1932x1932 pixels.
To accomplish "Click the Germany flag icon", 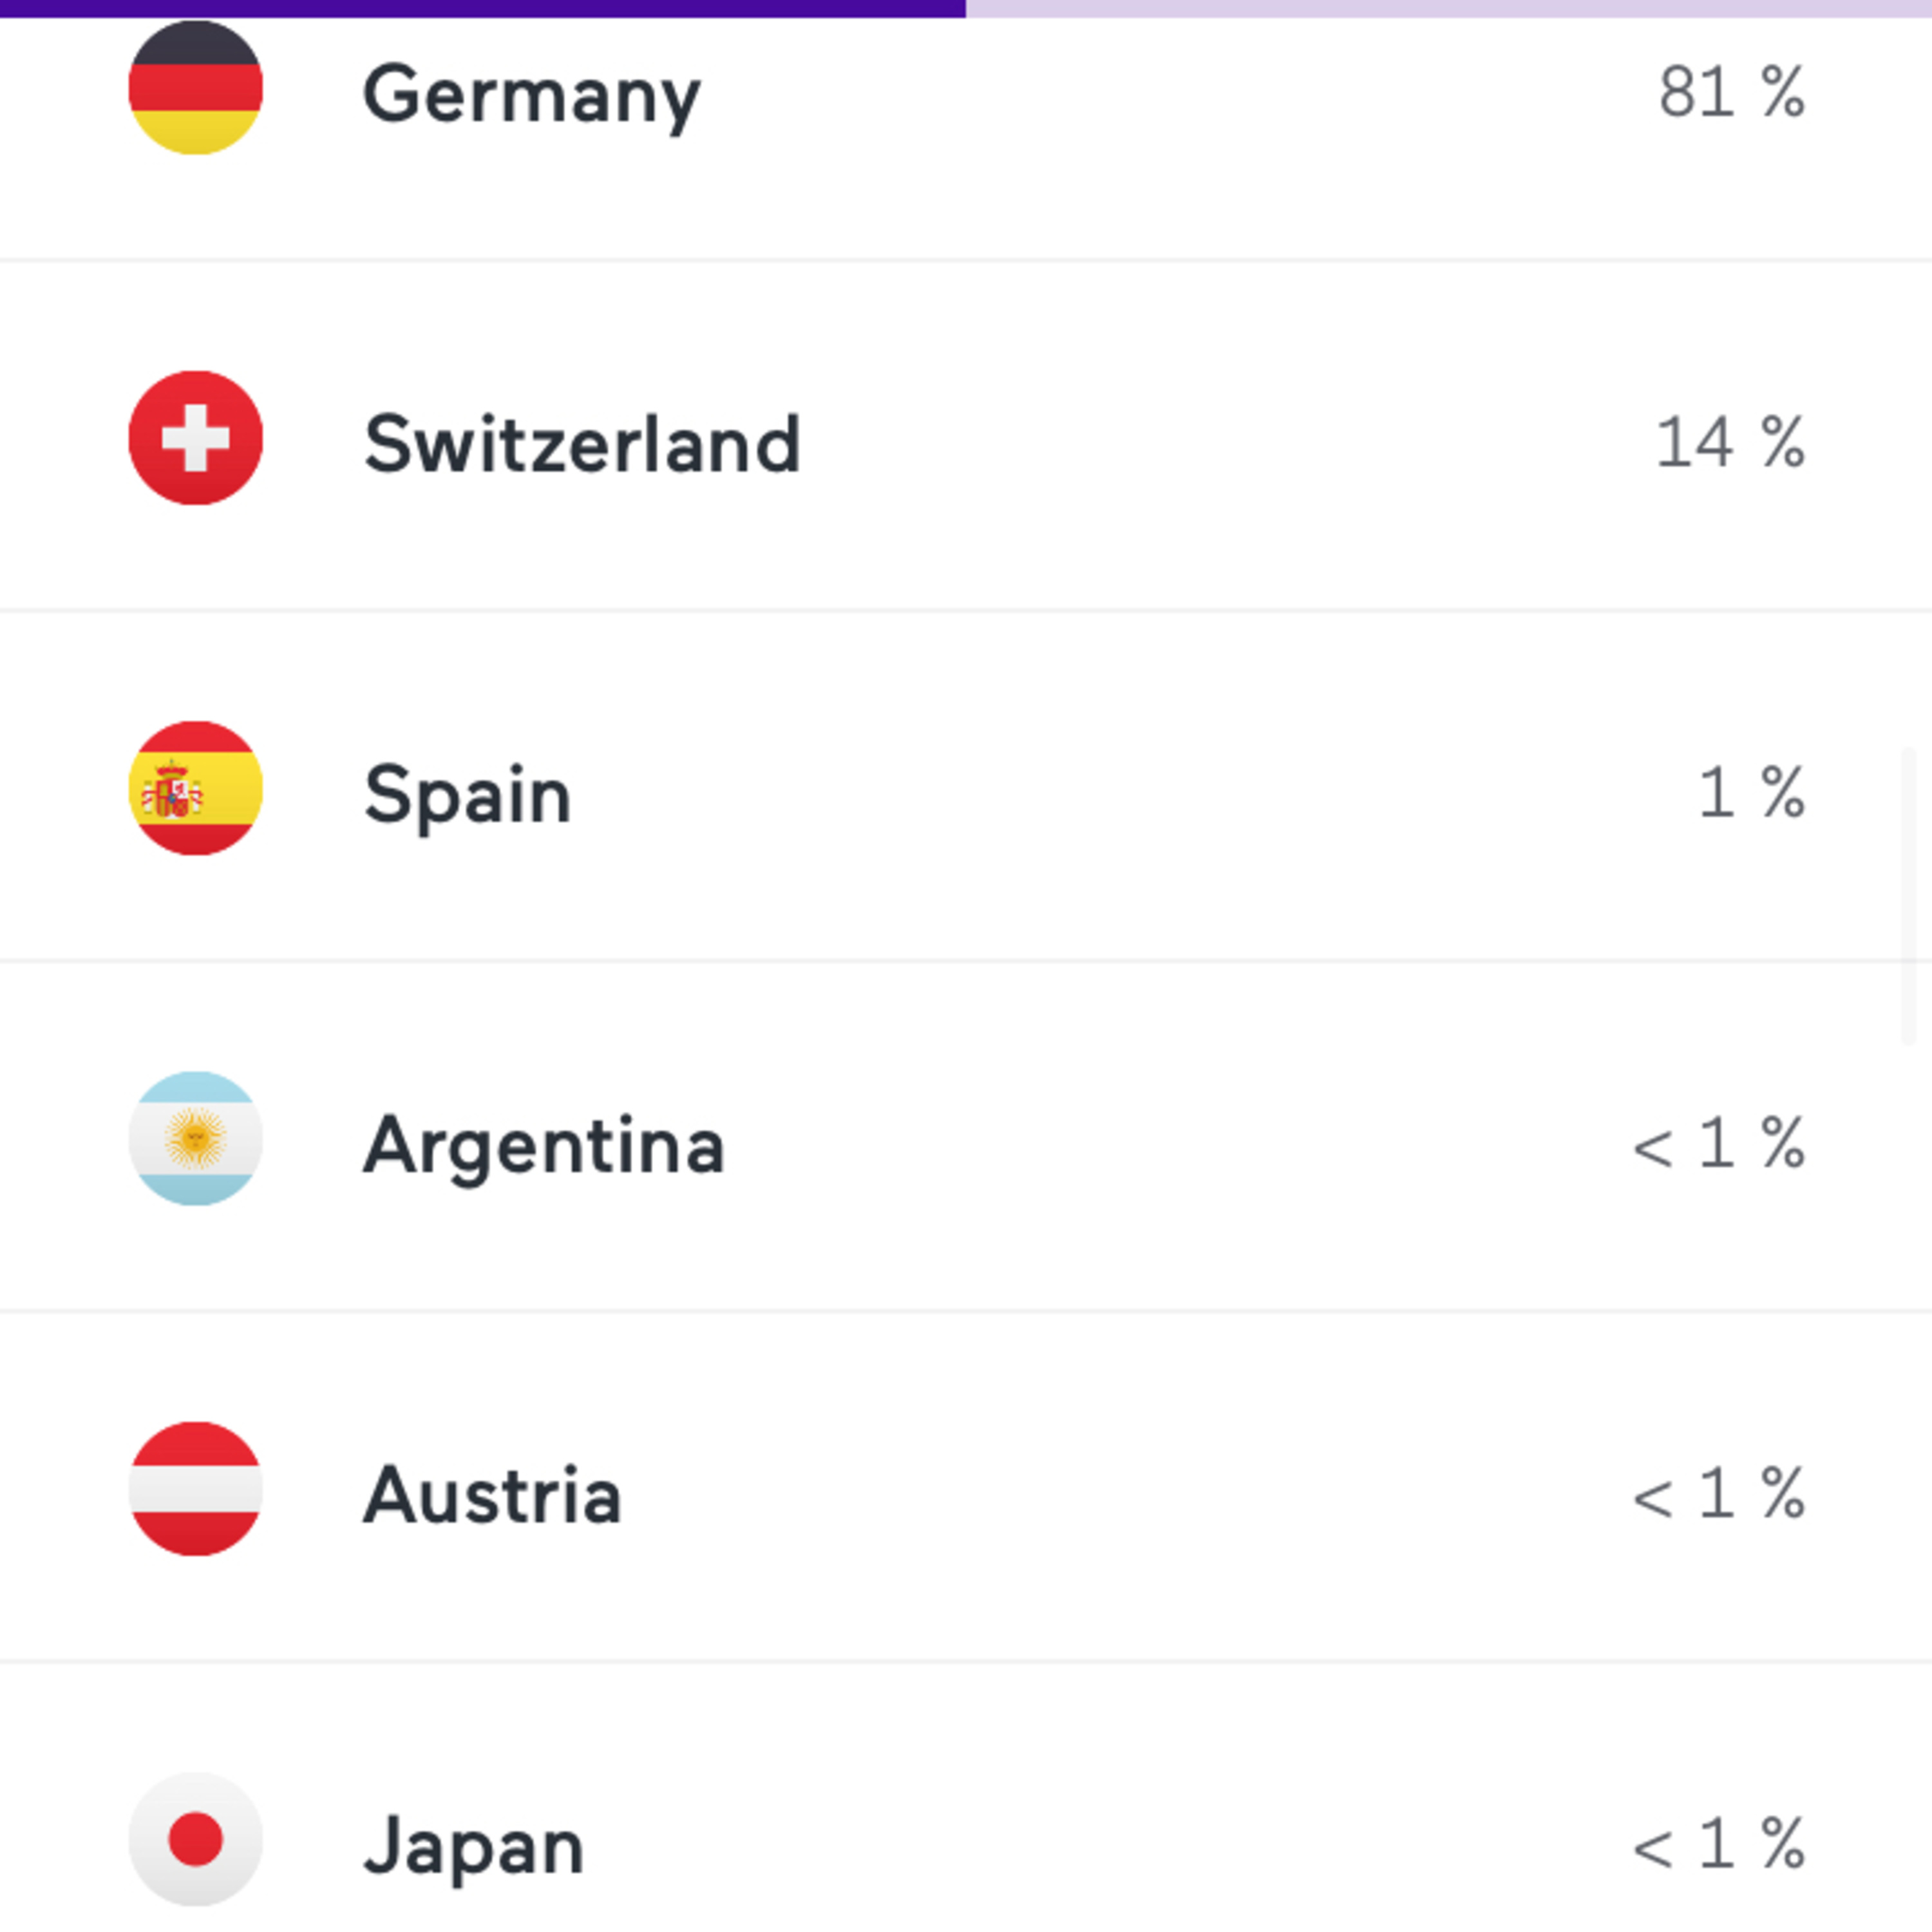I will pos(196,88).
